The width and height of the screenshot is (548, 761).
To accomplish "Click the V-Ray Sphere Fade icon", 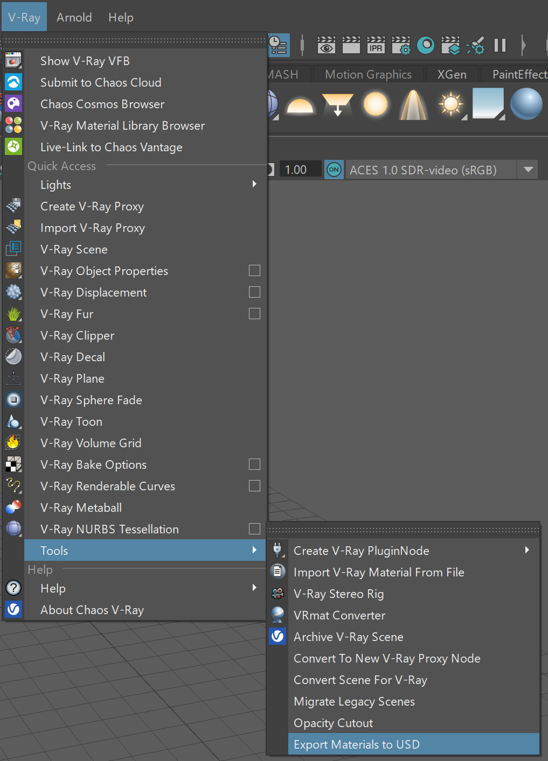I will (13, 399).
